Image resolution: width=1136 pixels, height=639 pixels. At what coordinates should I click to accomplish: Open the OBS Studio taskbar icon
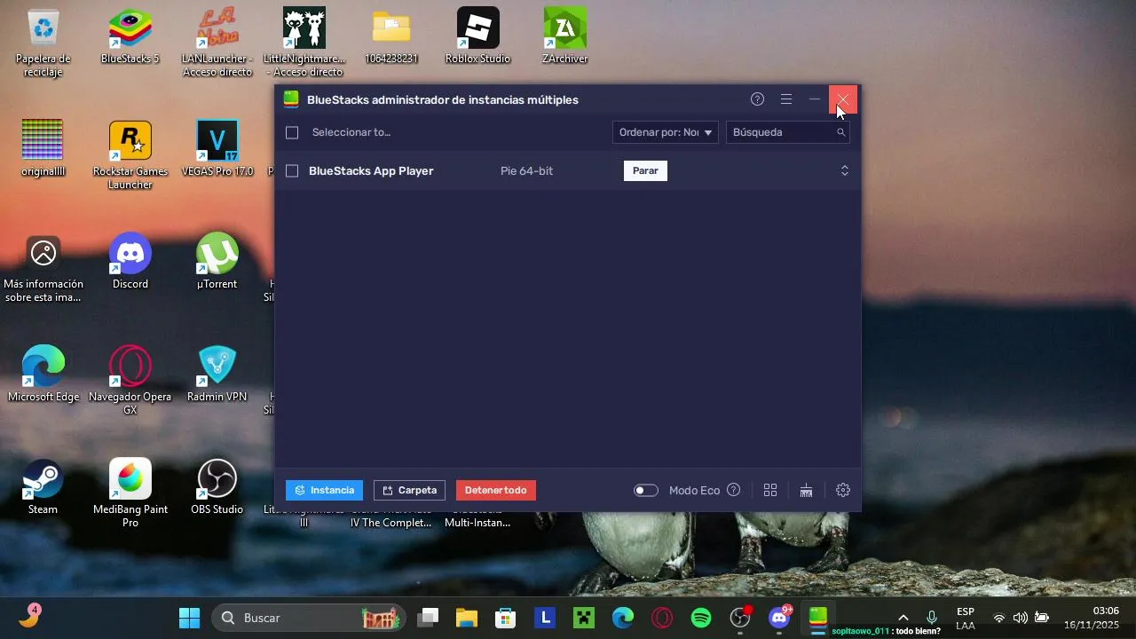[x=740, y=618]
